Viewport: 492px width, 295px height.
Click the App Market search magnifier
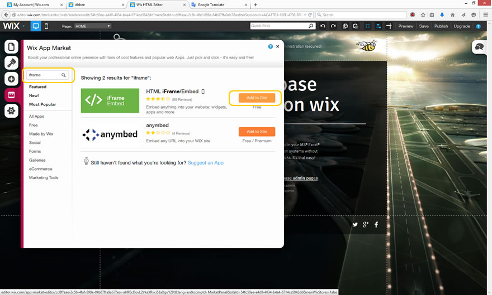tap(63, 75)
